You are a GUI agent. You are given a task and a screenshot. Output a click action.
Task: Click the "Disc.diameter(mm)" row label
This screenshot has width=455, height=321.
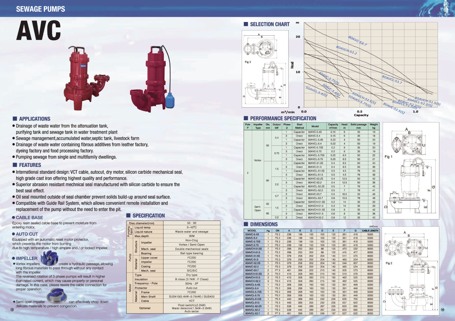pos(141,223)
